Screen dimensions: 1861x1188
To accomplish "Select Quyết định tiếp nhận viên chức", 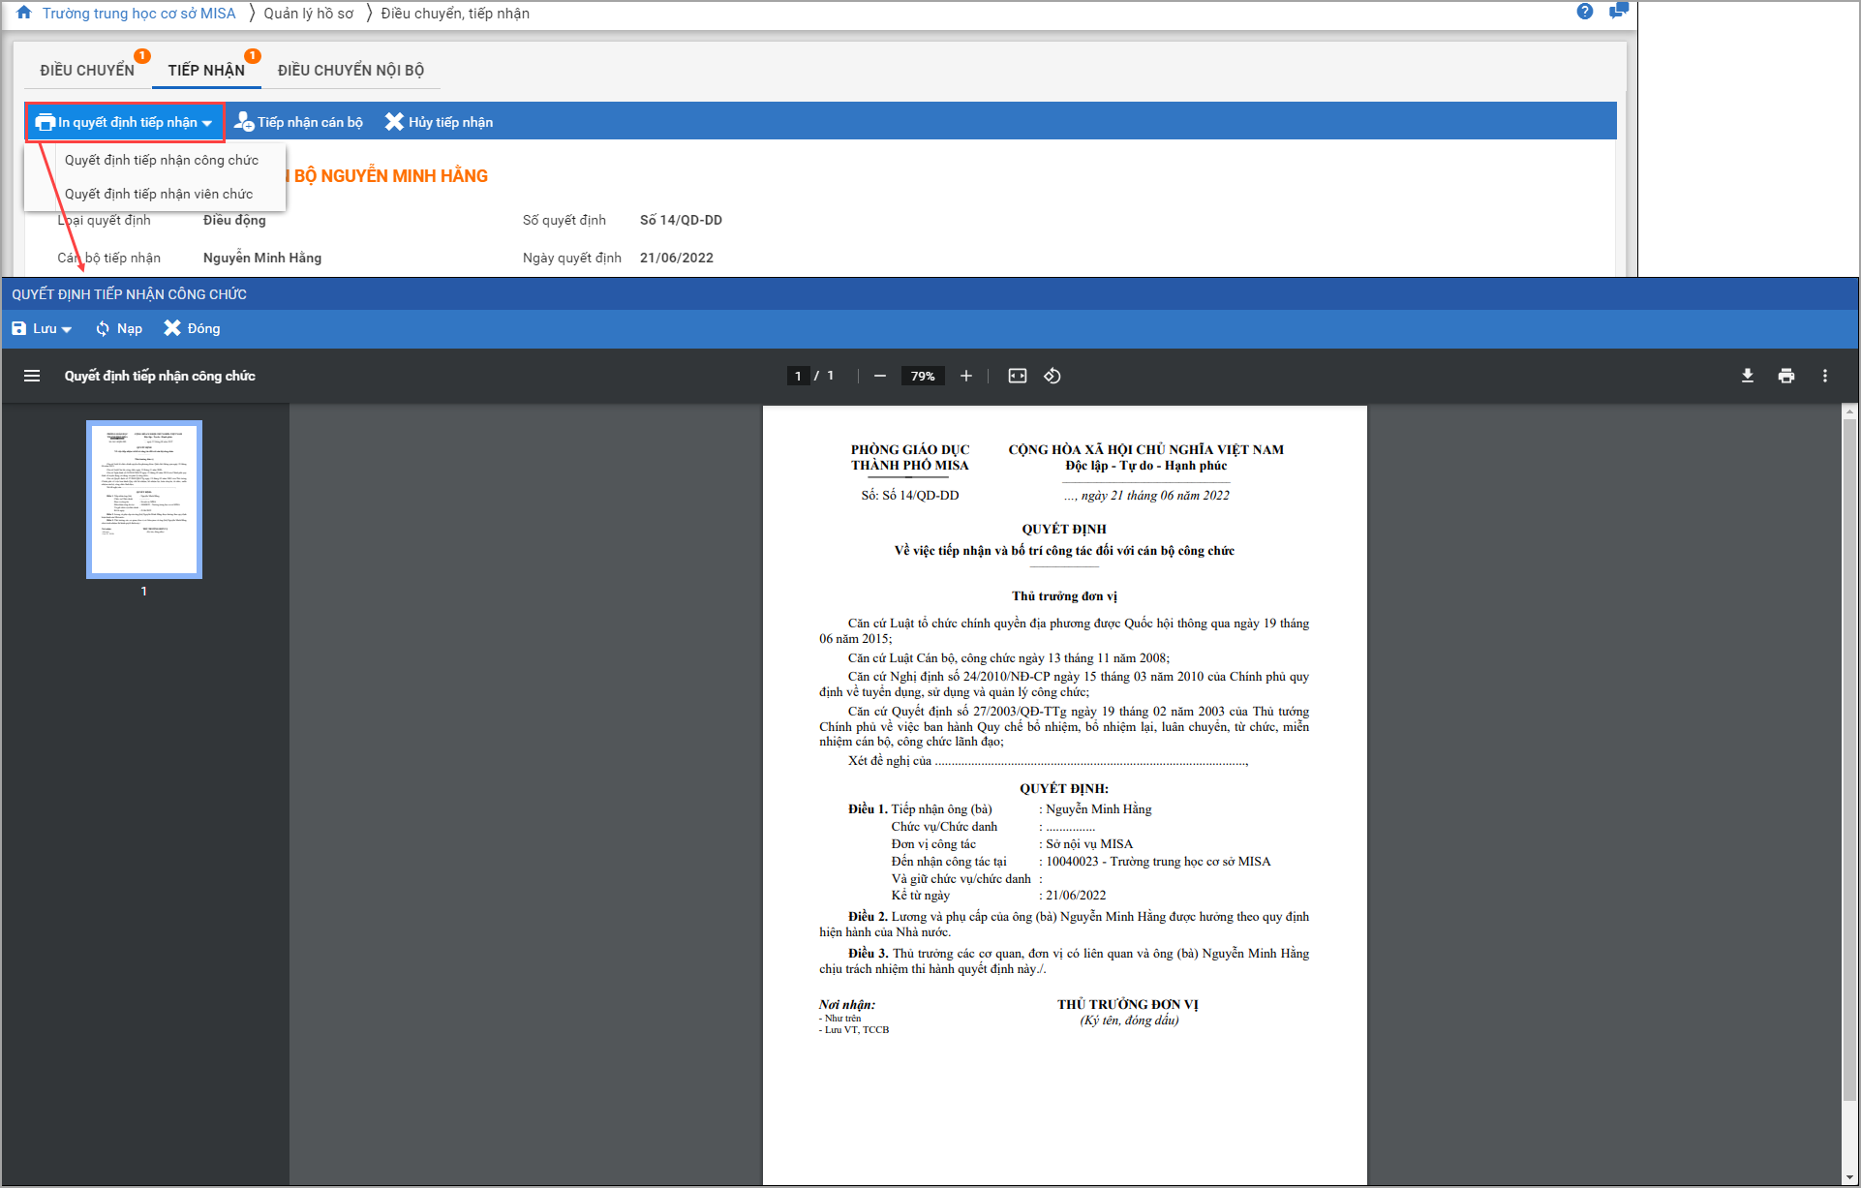I will [x=159, y=194].
